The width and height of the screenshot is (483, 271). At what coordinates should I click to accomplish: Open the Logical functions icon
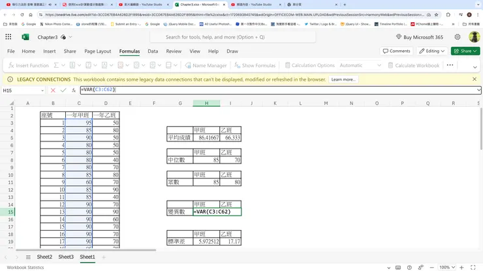[88, 65]
